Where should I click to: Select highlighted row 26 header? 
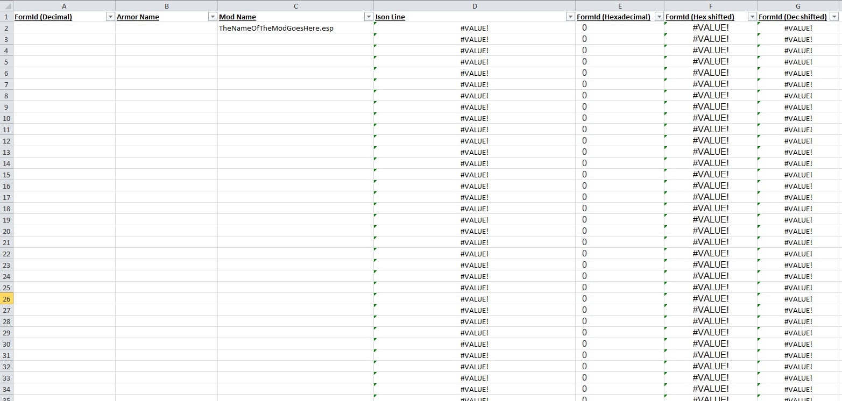coord(6,299)
